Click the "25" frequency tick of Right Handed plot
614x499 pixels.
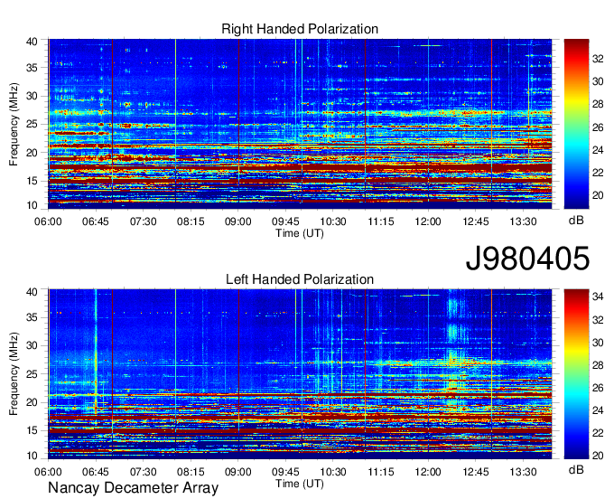(32, 124)
